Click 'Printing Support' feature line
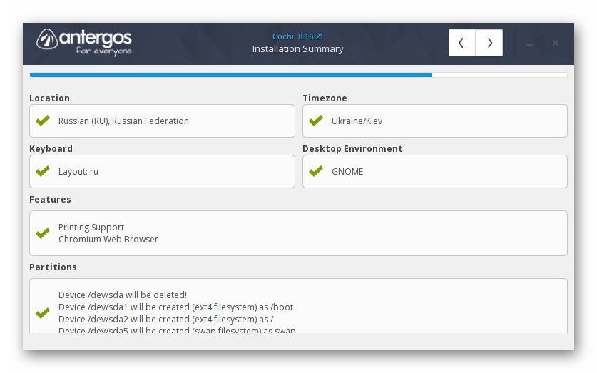Image resolution: width=597 pixels, height=373 pixels. tap(91, 228)
